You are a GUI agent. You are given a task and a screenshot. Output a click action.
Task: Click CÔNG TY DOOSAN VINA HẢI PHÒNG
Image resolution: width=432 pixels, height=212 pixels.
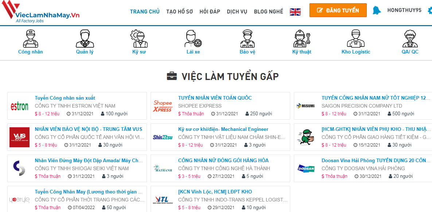(x=363, y=168)
